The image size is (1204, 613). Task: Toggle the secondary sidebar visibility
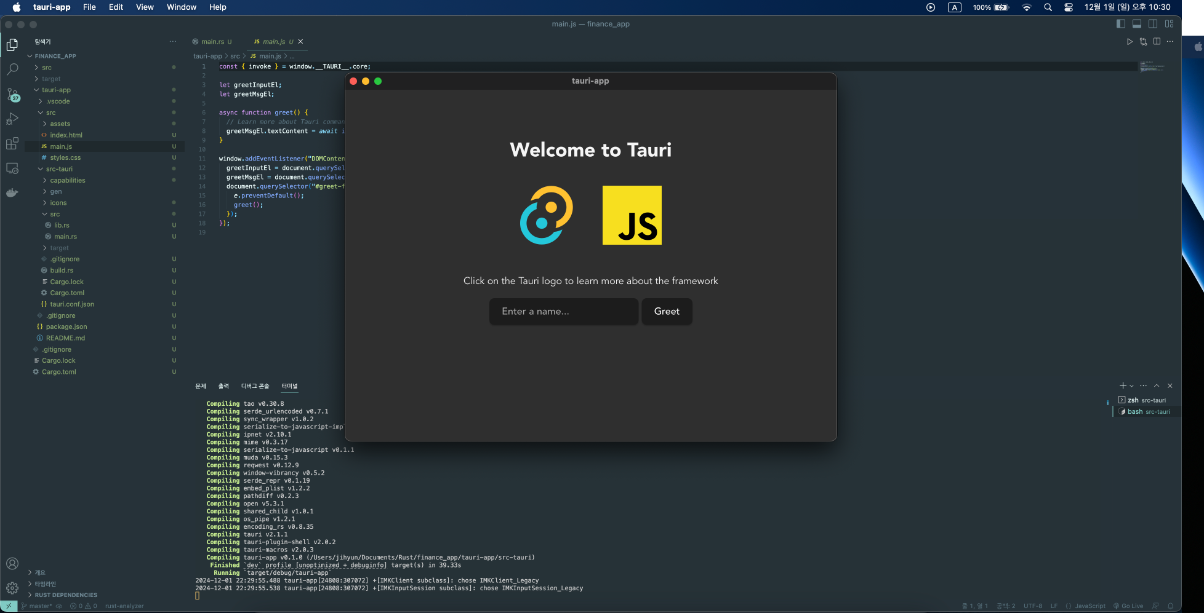[x=1153, y=24]
